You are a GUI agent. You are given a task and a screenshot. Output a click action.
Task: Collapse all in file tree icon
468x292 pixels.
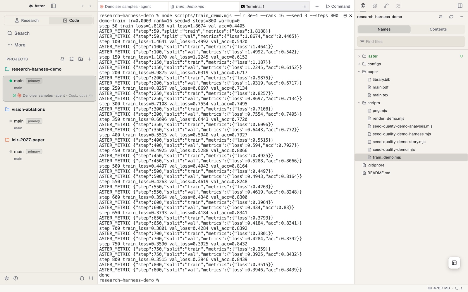click(x=441, y=17)
